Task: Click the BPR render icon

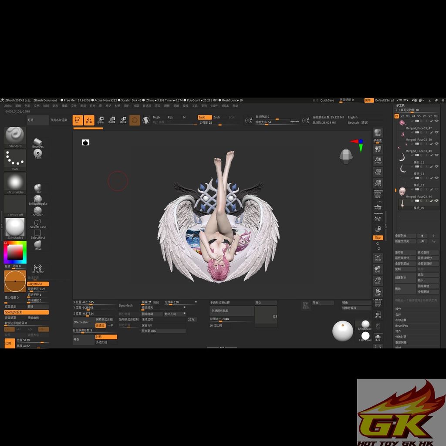Action: (378, 132)
